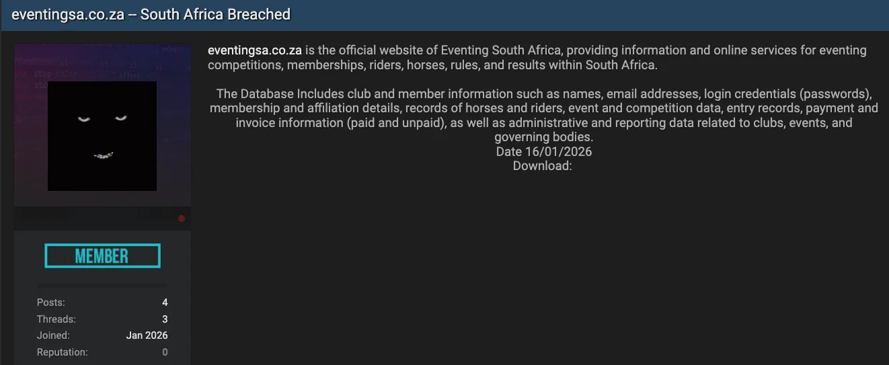The image size is (889, 365).
Task: Click the Date 16/01/2026 line
Action: tap(543, 152)
